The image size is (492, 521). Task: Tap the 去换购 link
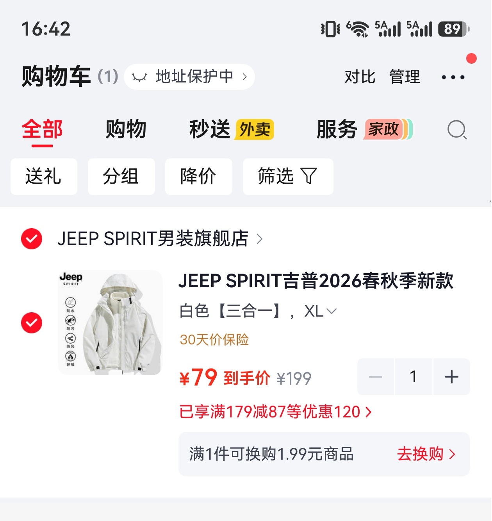[426, 454]
